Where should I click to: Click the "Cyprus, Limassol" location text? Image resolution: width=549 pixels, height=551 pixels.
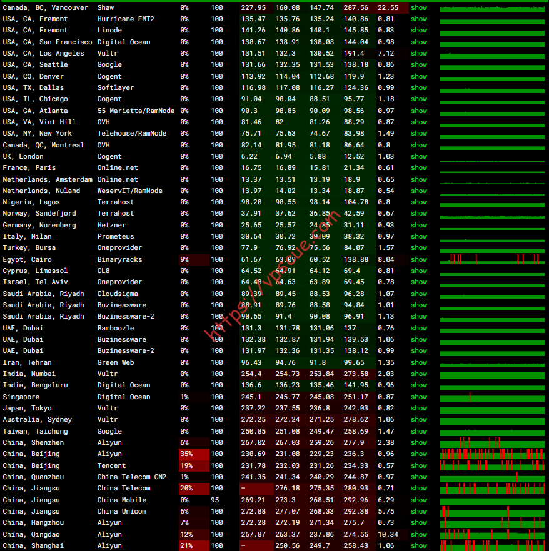[35, 271]
